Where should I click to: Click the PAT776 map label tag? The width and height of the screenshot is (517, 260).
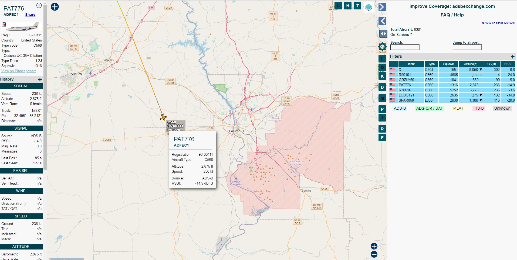(x=175, y=126)
